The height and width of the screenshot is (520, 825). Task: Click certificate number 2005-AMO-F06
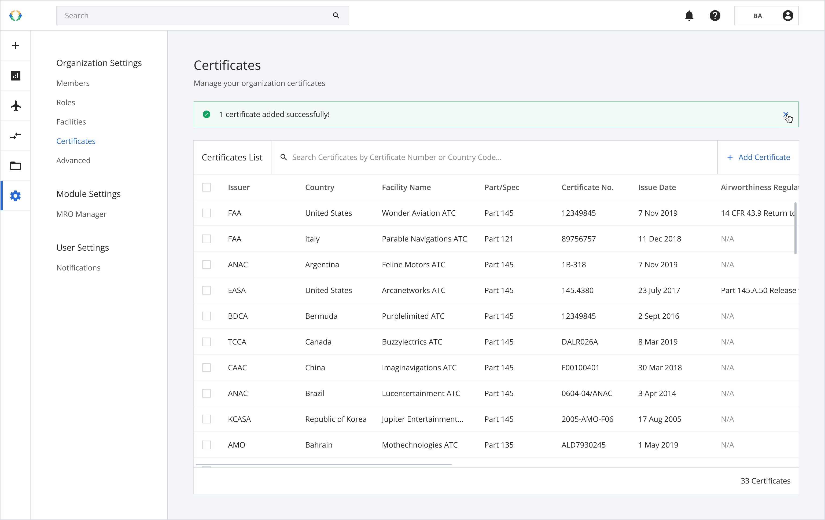587,419
